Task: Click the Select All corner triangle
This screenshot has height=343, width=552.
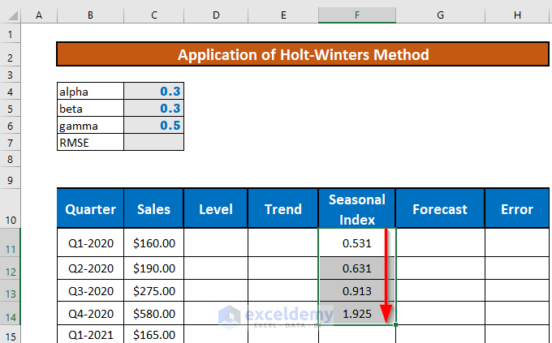Action: pyautogui.click(x=10, y=16)
